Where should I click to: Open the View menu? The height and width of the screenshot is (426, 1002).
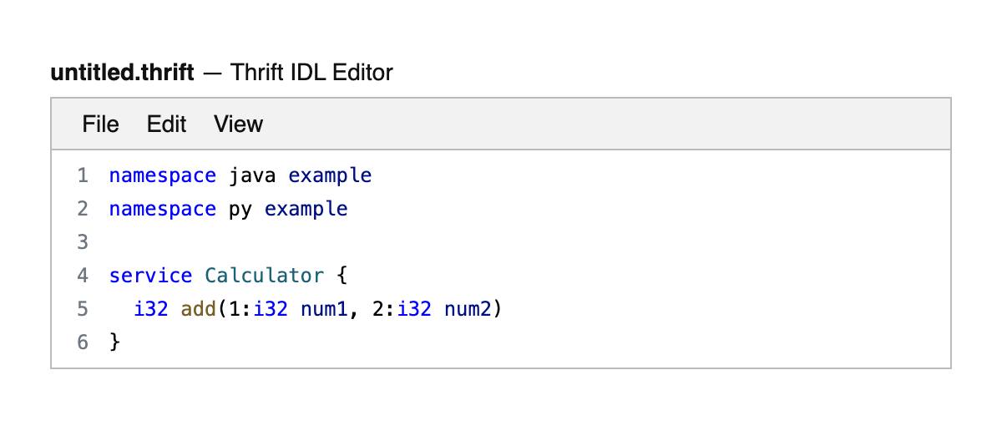238,124
